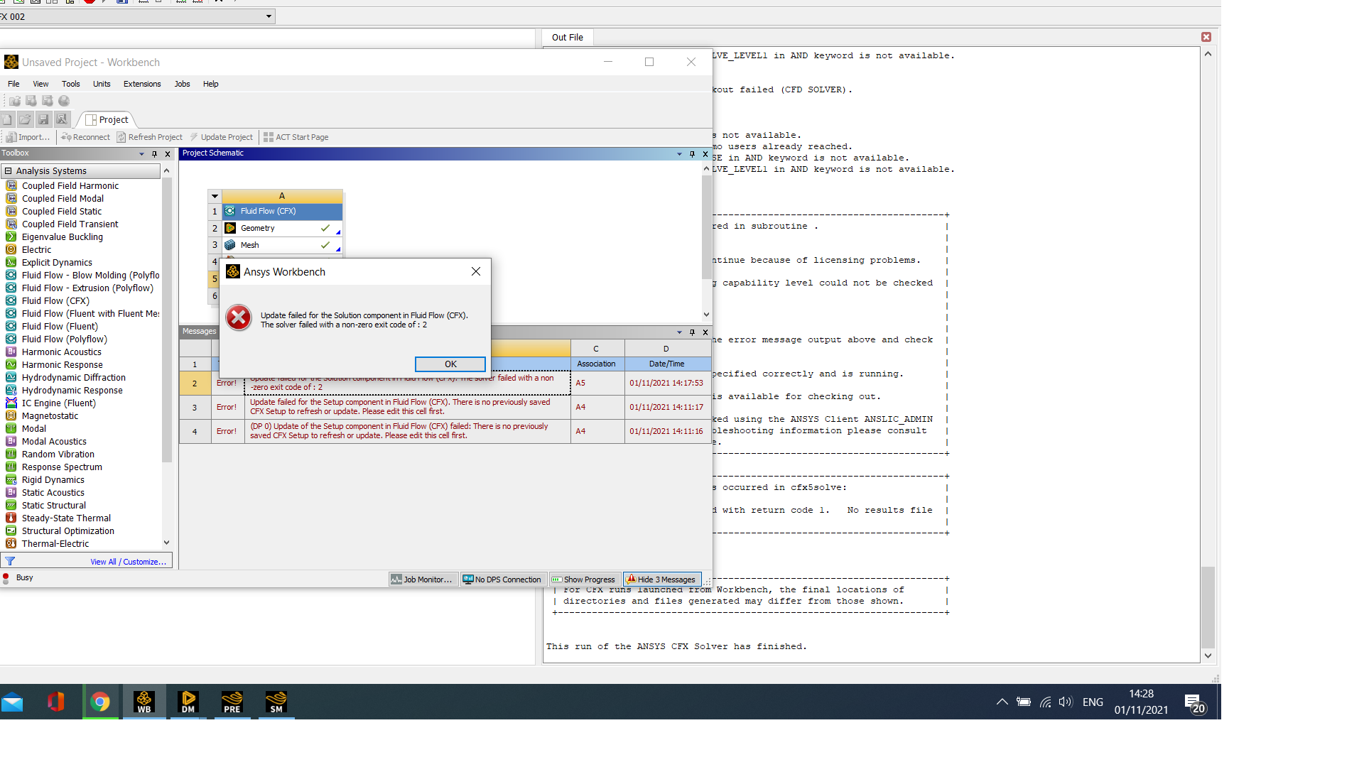1364x767 pixels.
Task: Click the Open project folder icon
Action: point(25,119)
